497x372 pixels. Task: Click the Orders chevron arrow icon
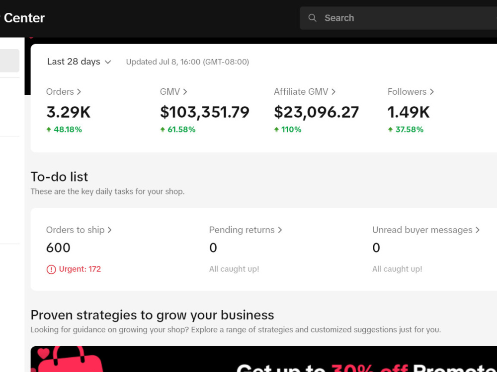pos(79,92)
